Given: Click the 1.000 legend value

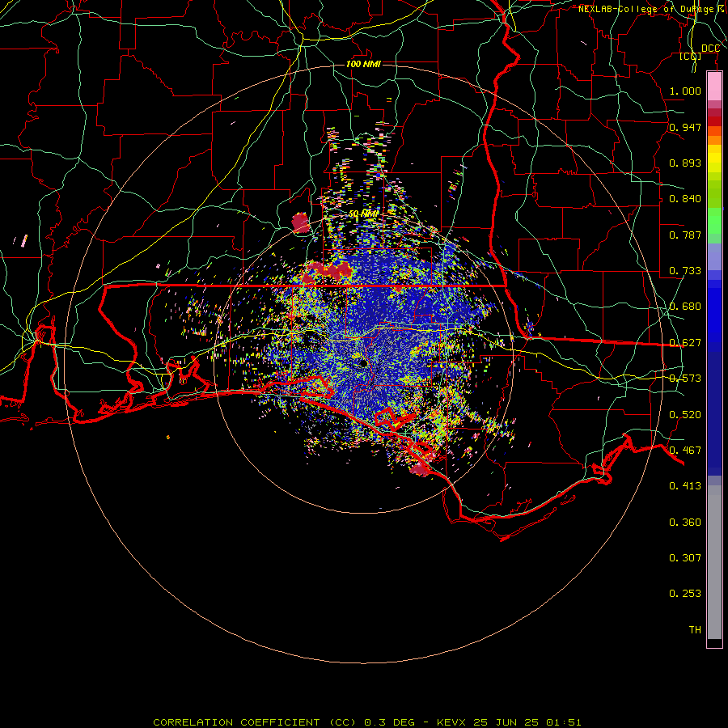Looking at the screenshot, I should point(685,91).
